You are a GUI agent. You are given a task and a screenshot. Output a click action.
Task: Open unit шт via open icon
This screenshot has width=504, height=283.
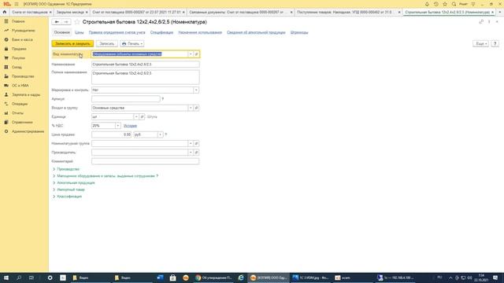pos(142,117)
